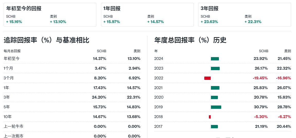The width and height of the screenshot is (296, 138).
Task: Click the 每月总回报 column header
Action: click(x=12, y=51)
